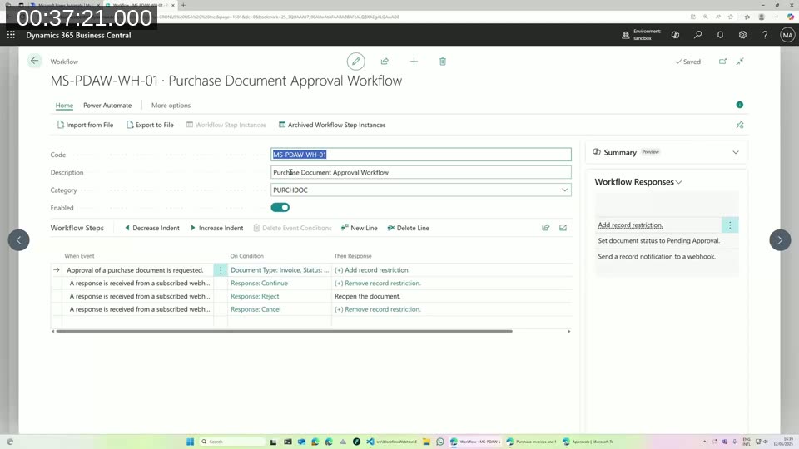Open notifications bell
799x449 pixels.
(x=720, y=35)
